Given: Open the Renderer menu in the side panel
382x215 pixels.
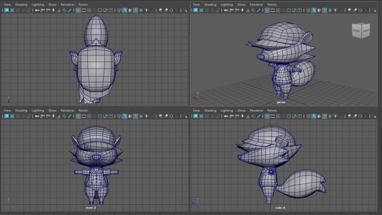Looking at the screenshot, I should 257,110.
